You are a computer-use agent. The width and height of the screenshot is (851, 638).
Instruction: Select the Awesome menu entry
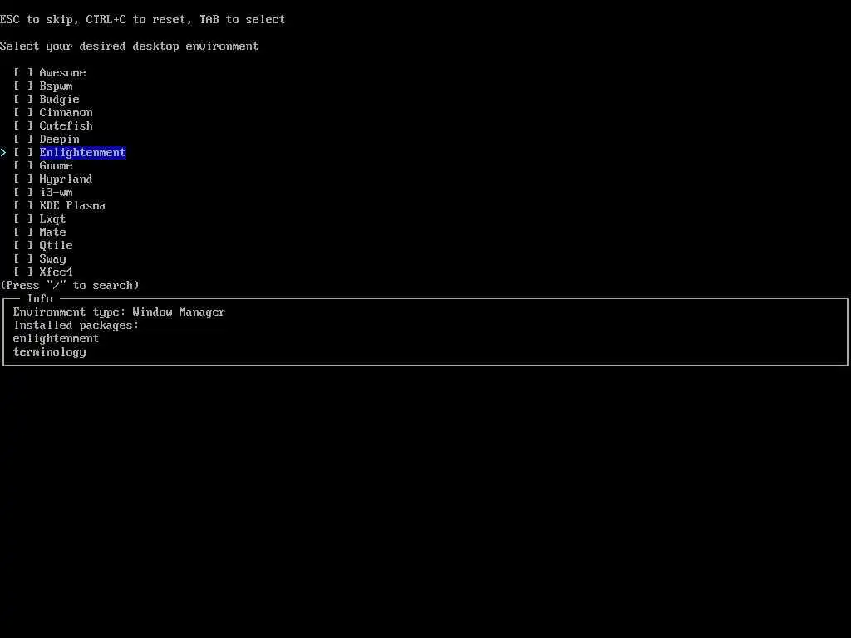click(x=62, y=73)
